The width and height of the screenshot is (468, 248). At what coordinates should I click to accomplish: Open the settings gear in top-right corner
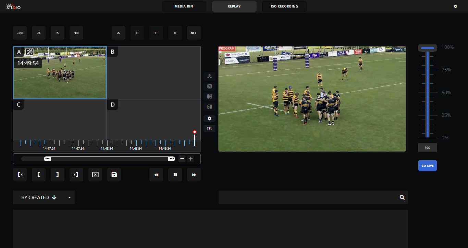click(455, 6)
